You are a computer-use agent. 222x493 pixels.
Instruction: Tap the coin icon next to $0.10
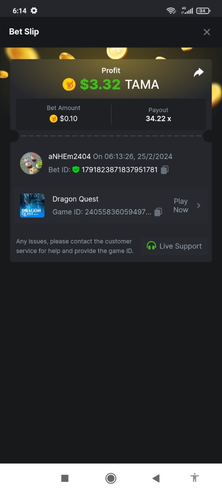53,119
